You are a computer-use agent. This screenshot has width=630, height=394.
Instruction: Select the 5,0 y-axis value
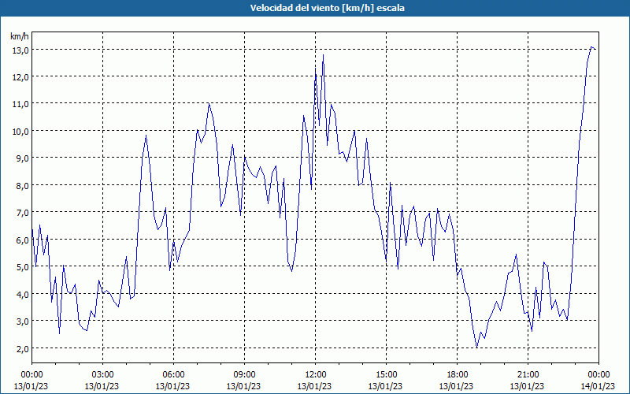tap(22, 267)
